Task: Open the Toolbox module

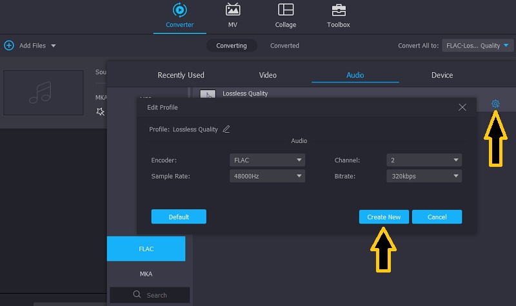Action: pyautogui.click(x=338, y=11)
